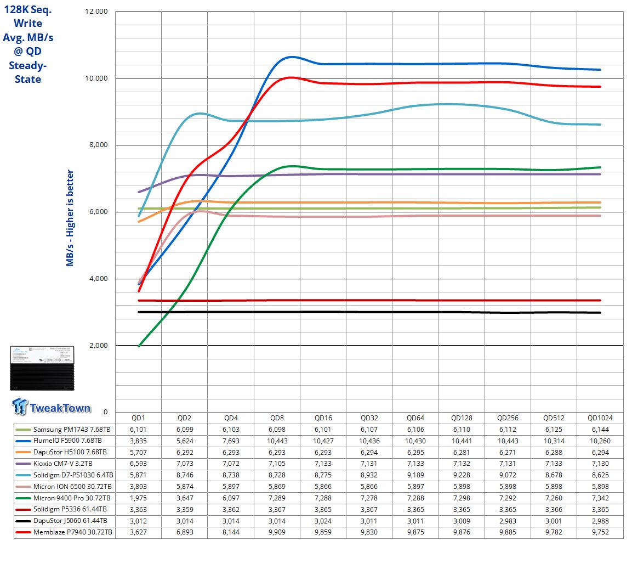This screenshot has height=580, width=632.
Task: Click the FlumeIO QD1024 value 10,260
Action: point(600,441)
